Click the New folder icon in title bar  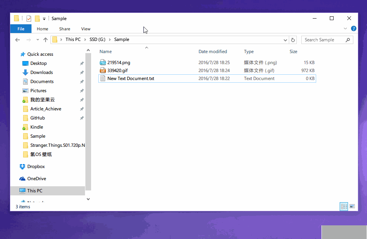point(37,19)
